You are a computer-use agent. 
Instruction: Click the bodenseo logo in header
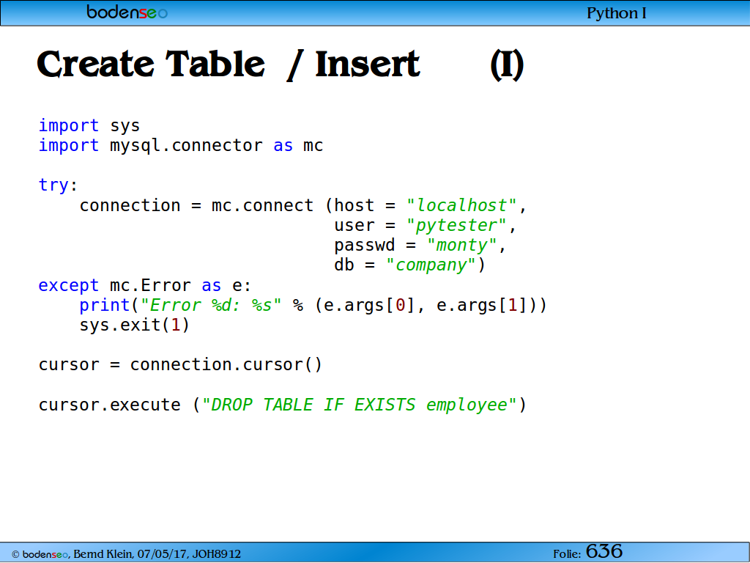[x=127, y=12]
